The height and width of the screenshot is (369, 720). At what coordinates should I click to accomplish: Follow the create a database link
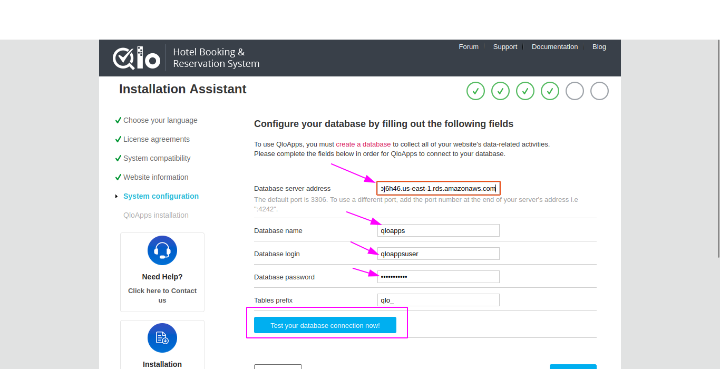363,144
